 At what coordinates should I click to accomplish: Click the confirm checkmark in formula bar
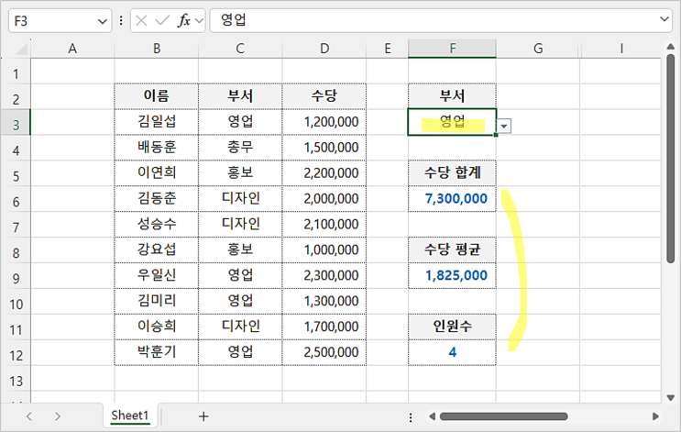pyautogui.click(x=162, y=20)
